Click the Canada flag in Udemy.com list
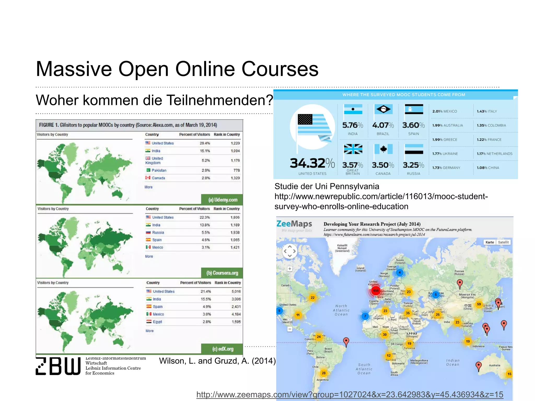 148,178
